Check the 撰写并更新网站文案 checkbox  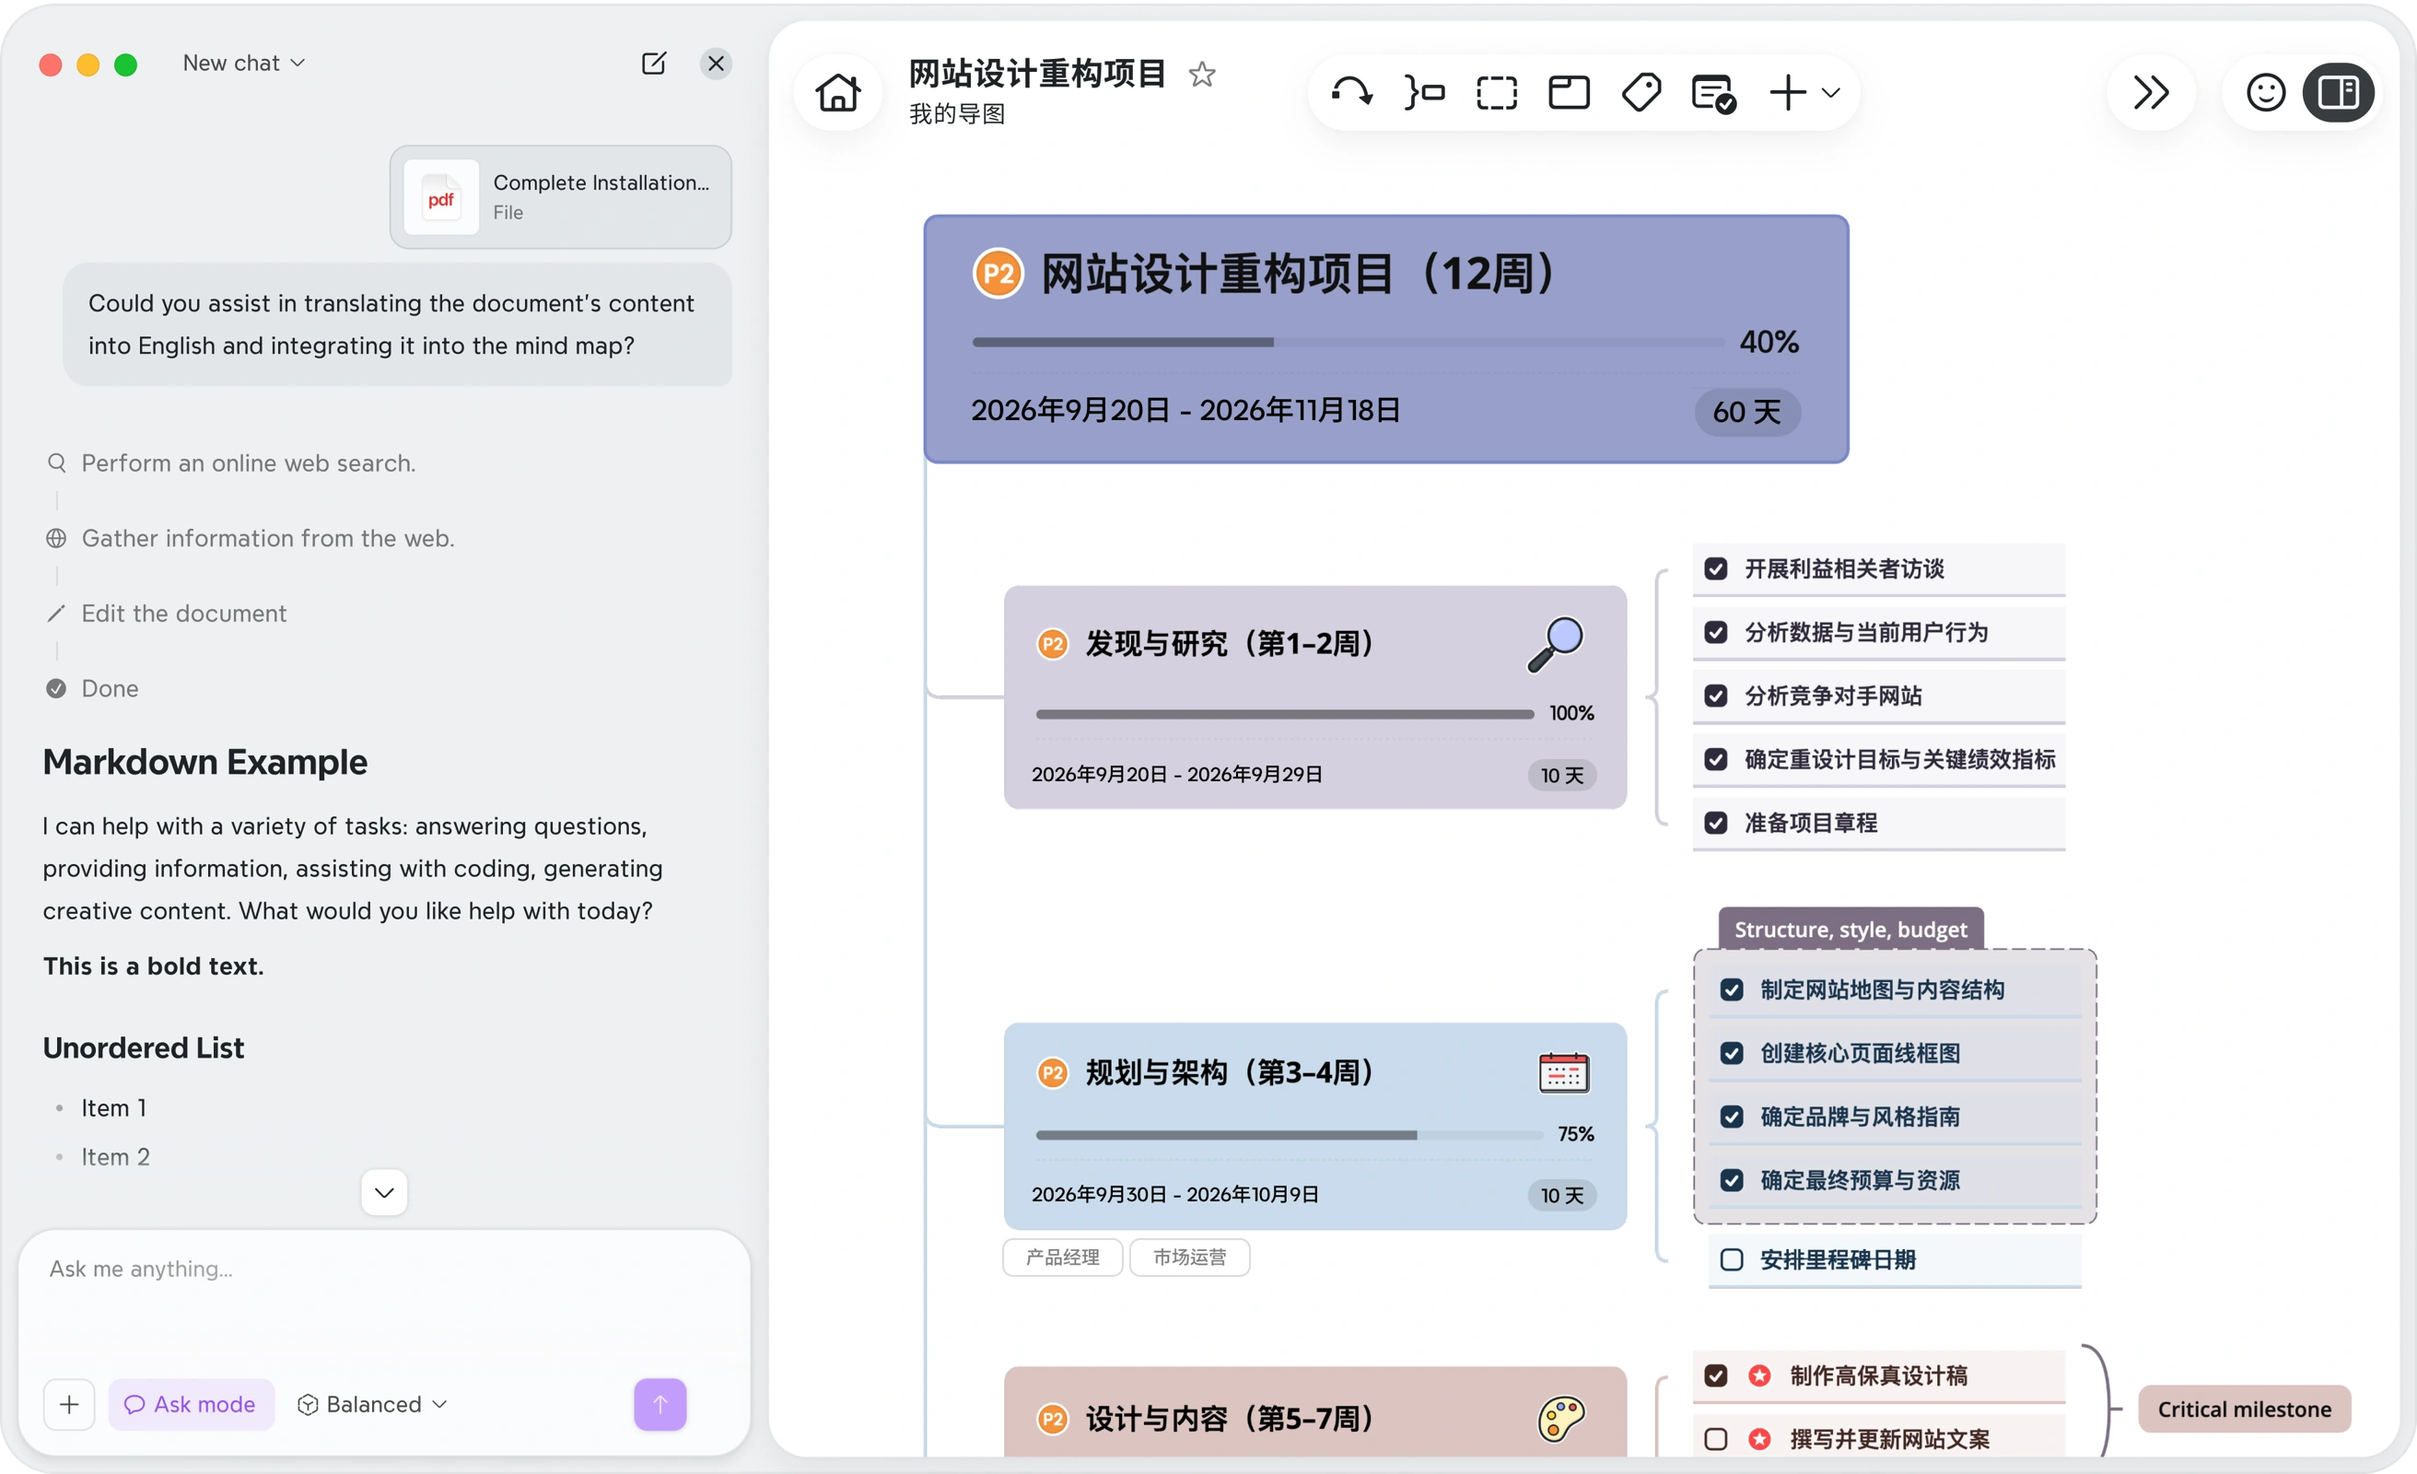pyautogui.click(x=1716, y=1439)
